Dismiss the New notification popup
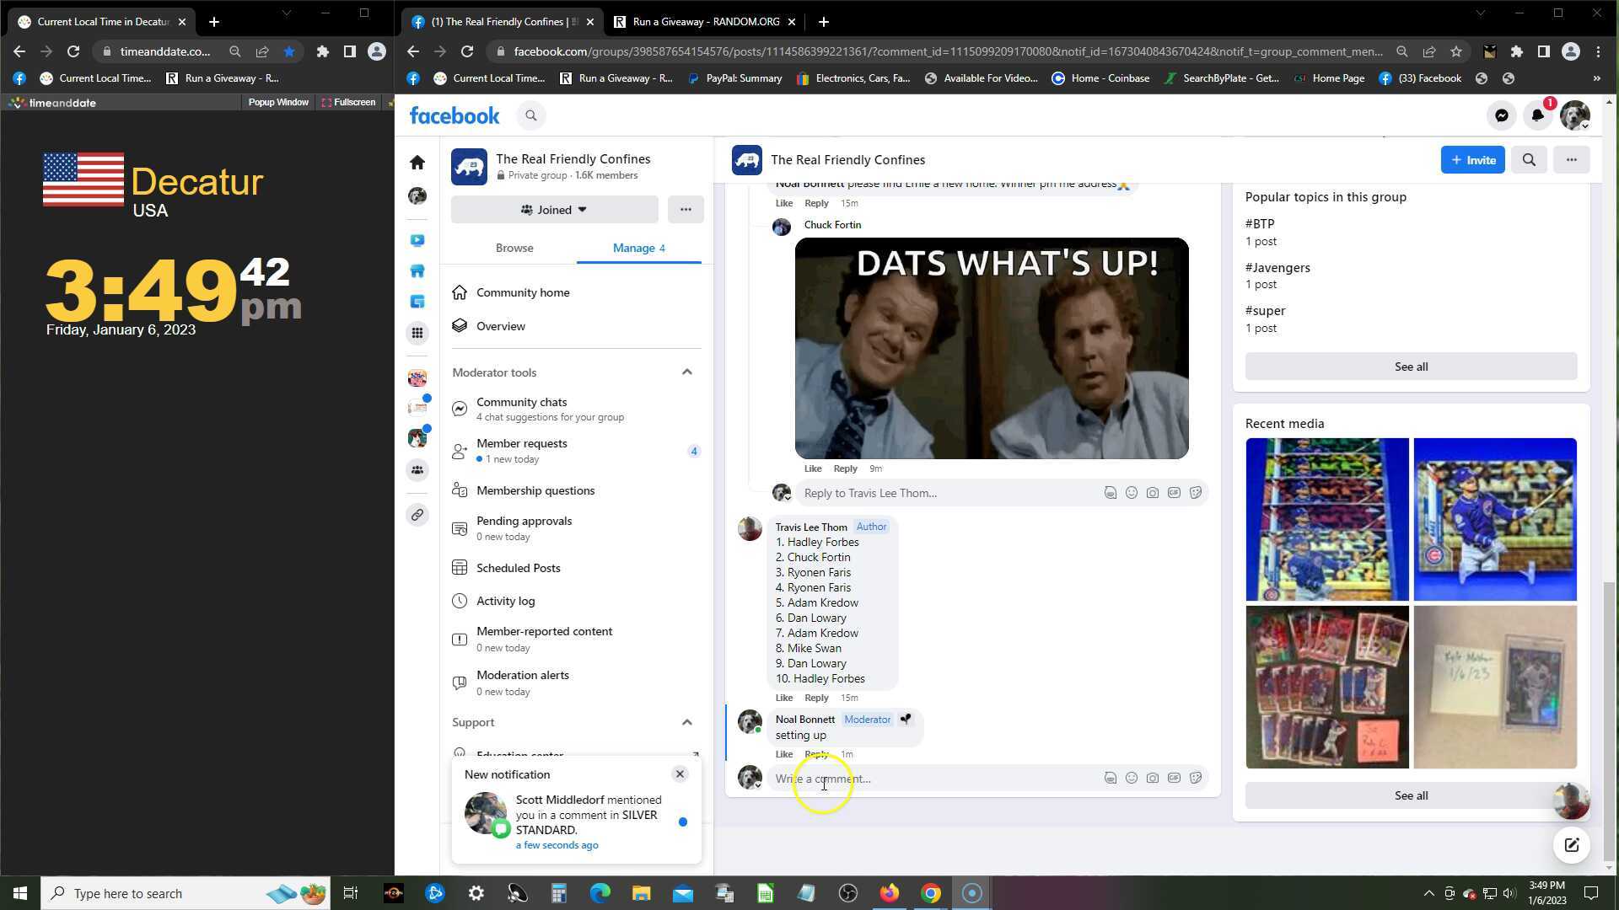Viewport: 1619px width, 910px height. click(680, 774)
